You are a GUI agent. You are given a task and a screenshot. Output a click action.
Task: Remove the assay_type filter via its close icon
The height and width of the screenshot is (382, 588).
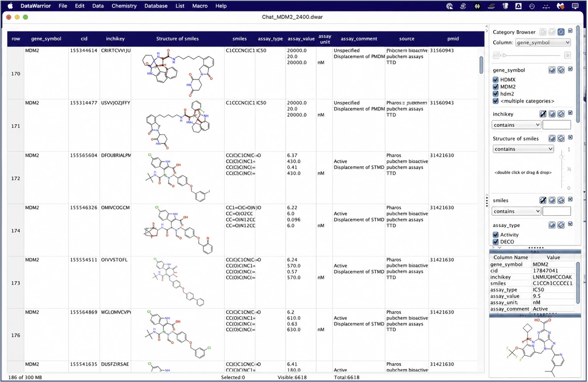pos(570,224)
